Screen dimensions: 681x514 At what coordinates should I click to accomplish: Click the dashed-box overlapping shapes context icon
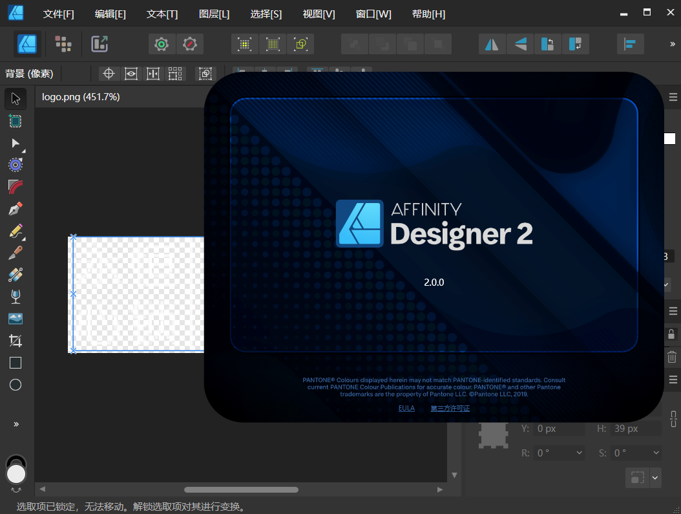205,74
